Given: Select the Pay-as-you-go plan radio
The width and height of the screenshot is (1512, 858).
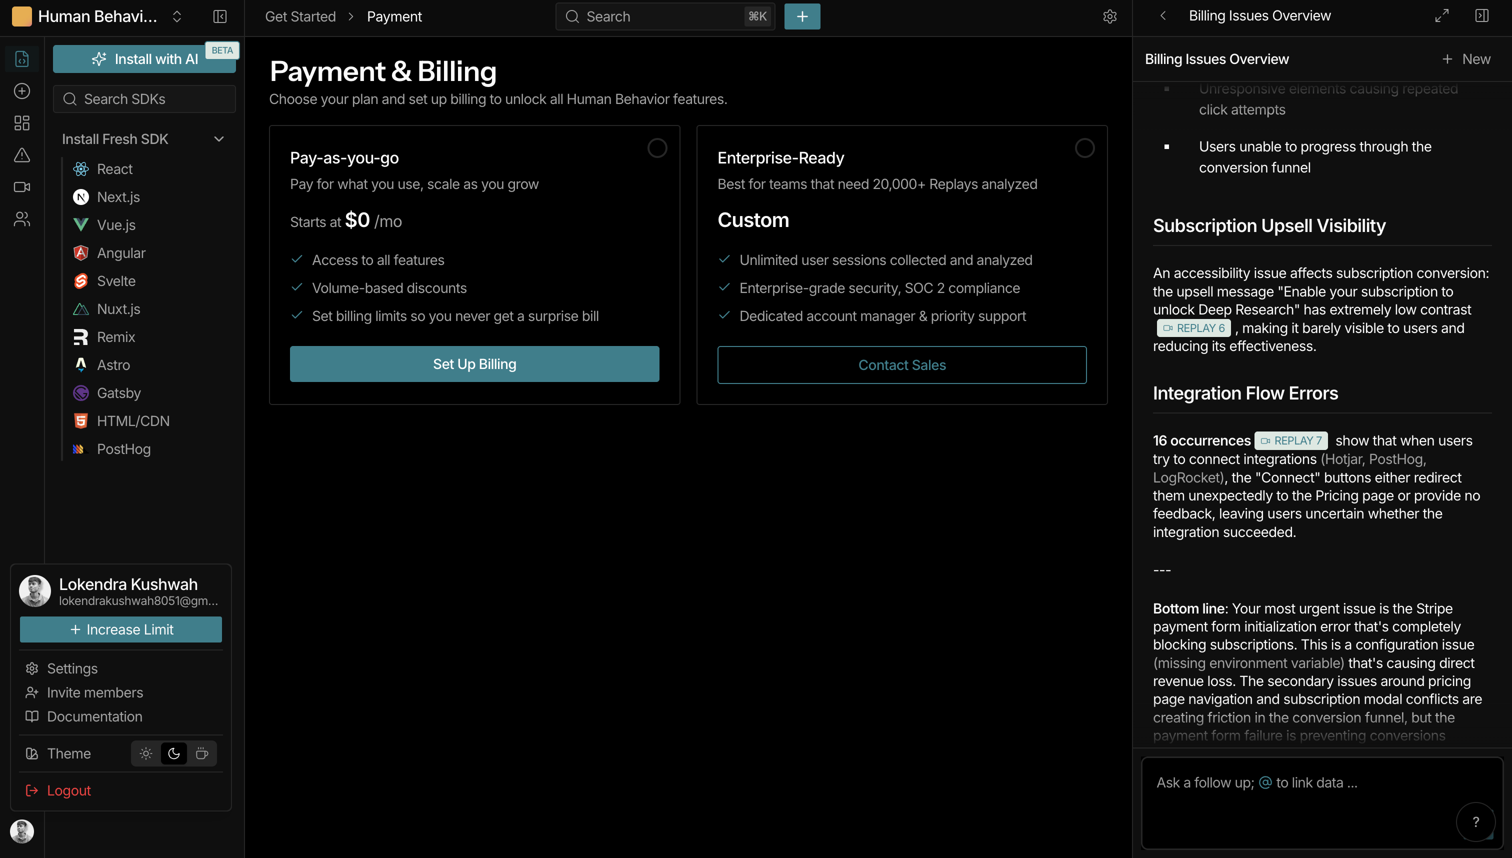Looking at the screenshot, I should pyautogui.click(x=657, y=148).
